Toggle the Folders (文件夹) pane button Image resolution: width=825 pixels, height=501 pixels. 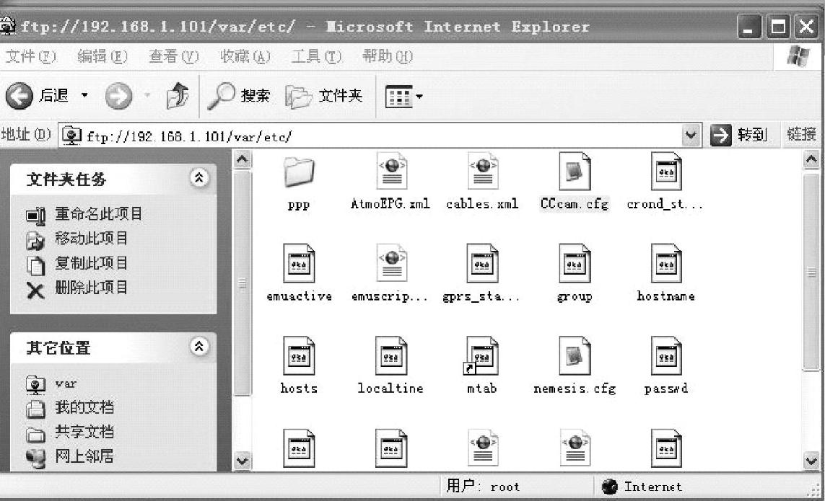pyautogui.click(x=323, y=96)
